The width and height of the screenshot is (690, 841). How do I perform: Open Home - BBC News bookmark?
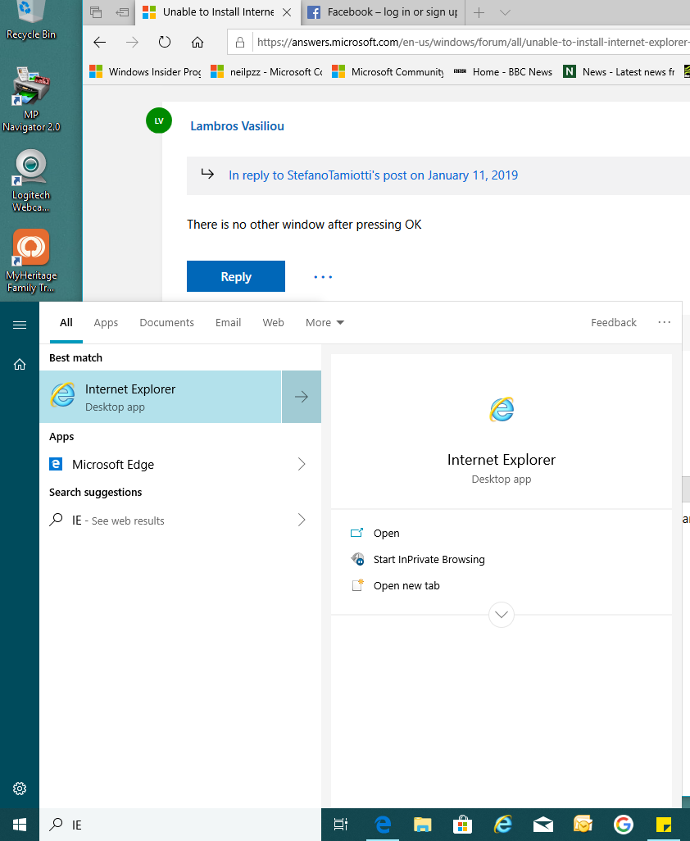click(503, 72)
